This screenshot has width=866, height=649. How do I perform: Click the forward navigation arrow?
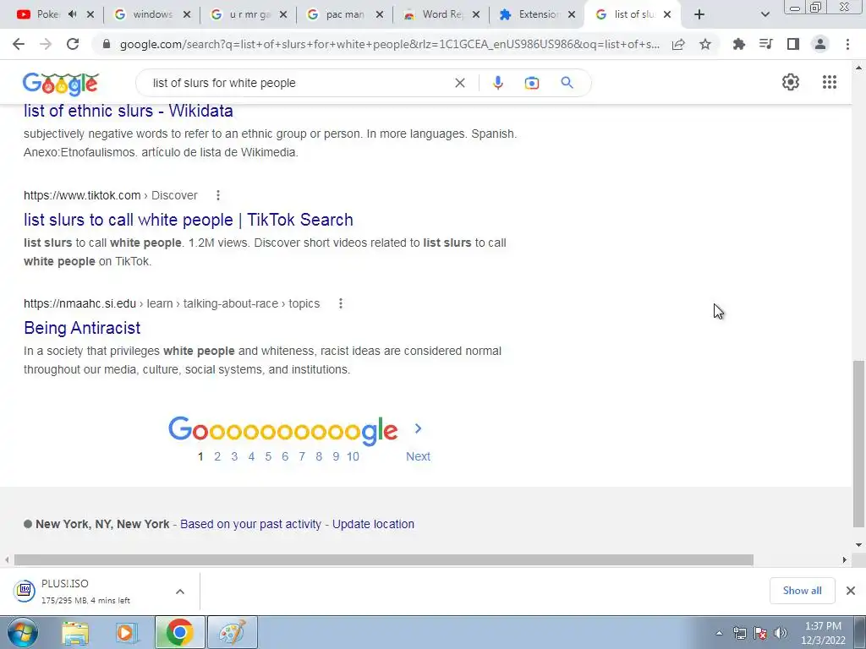click(x=46, y=44)
